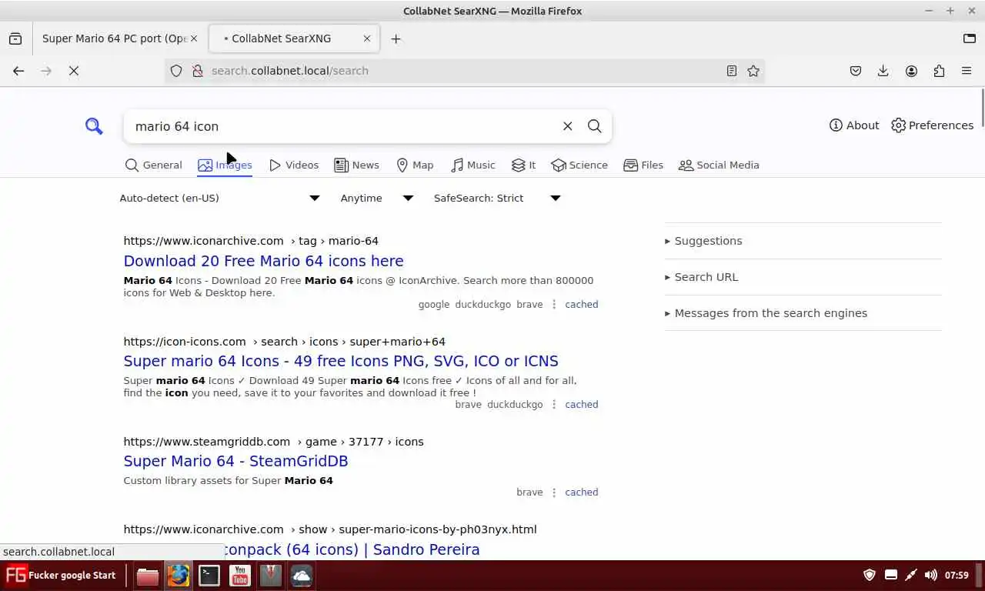Click the Firefox address bar
The image size is (985, 591).
click(x=466, y=71)
